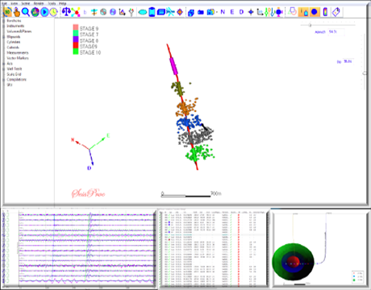Click the horizontal azimuth slider handle
Image resolution: width=371 pixels, height=290 pixels.
[310, 25]
